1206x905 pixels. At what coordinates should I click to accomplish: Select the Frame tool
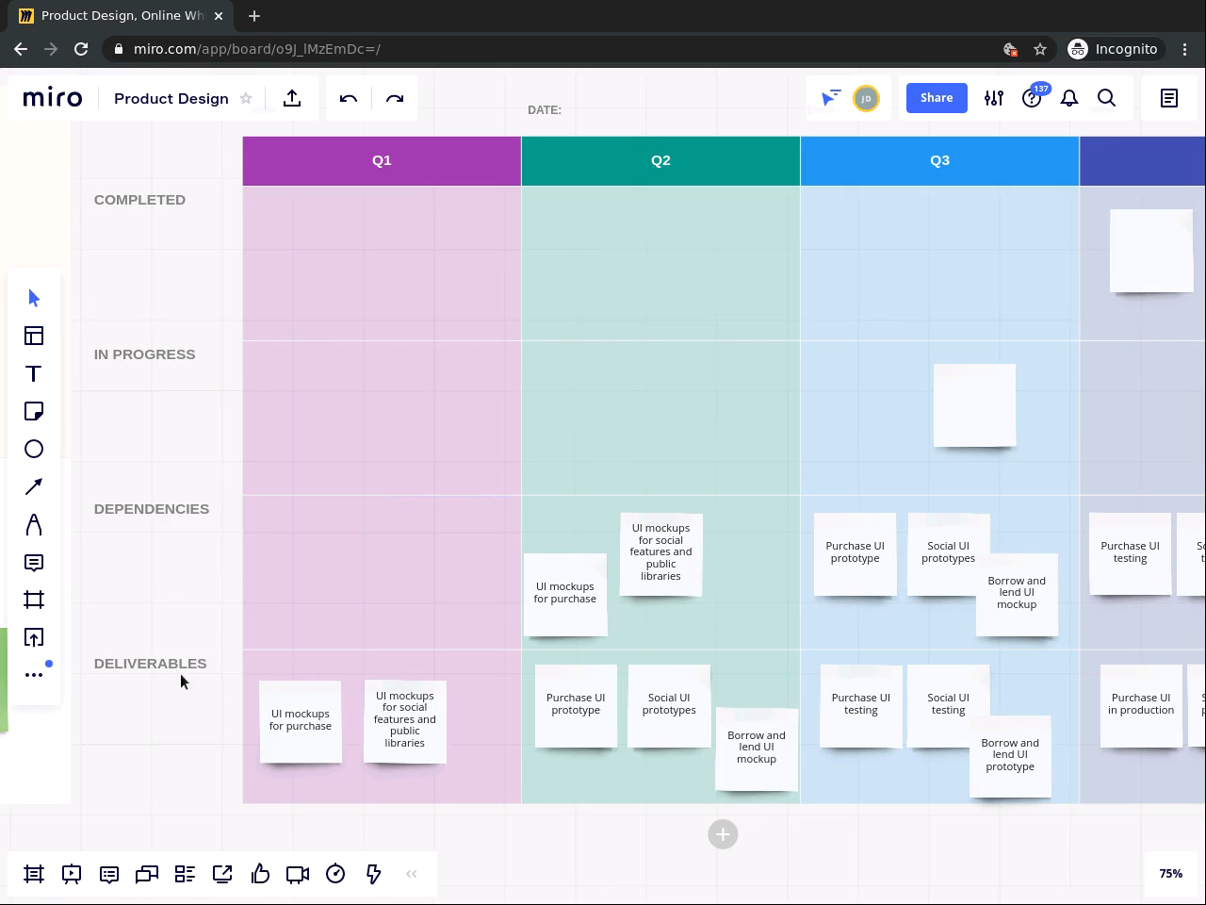(34, 601)
